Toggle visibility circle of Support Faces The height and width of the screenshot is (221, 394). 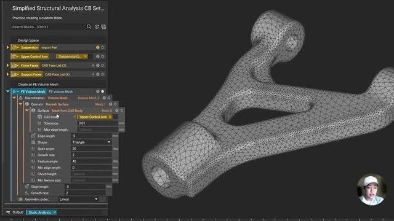(x=103, y=74)
